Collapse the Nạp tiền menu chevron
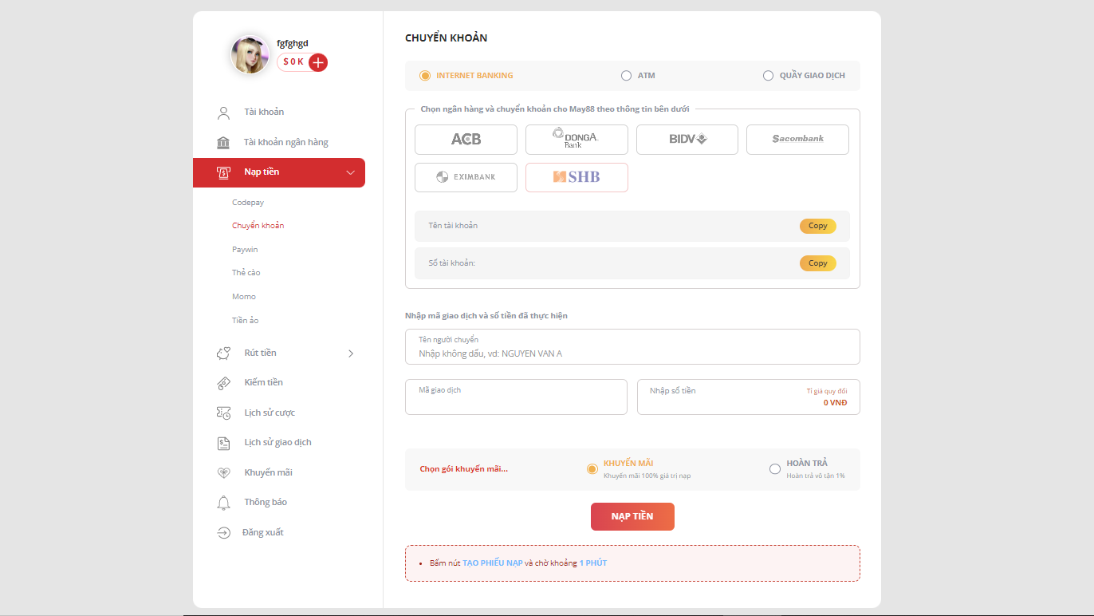Viewport: 1094px width, 616px height. click(350, 172)
